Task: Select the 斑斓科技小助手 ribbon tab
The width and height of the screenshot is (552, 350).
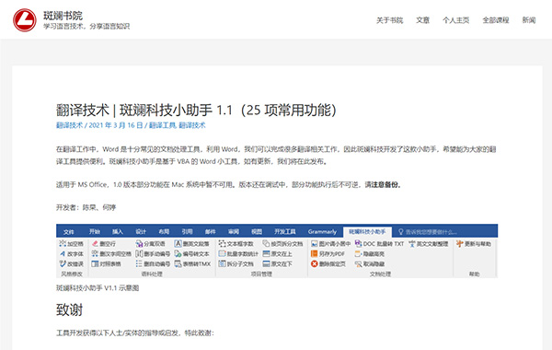Action: click(x=367, y=231)
